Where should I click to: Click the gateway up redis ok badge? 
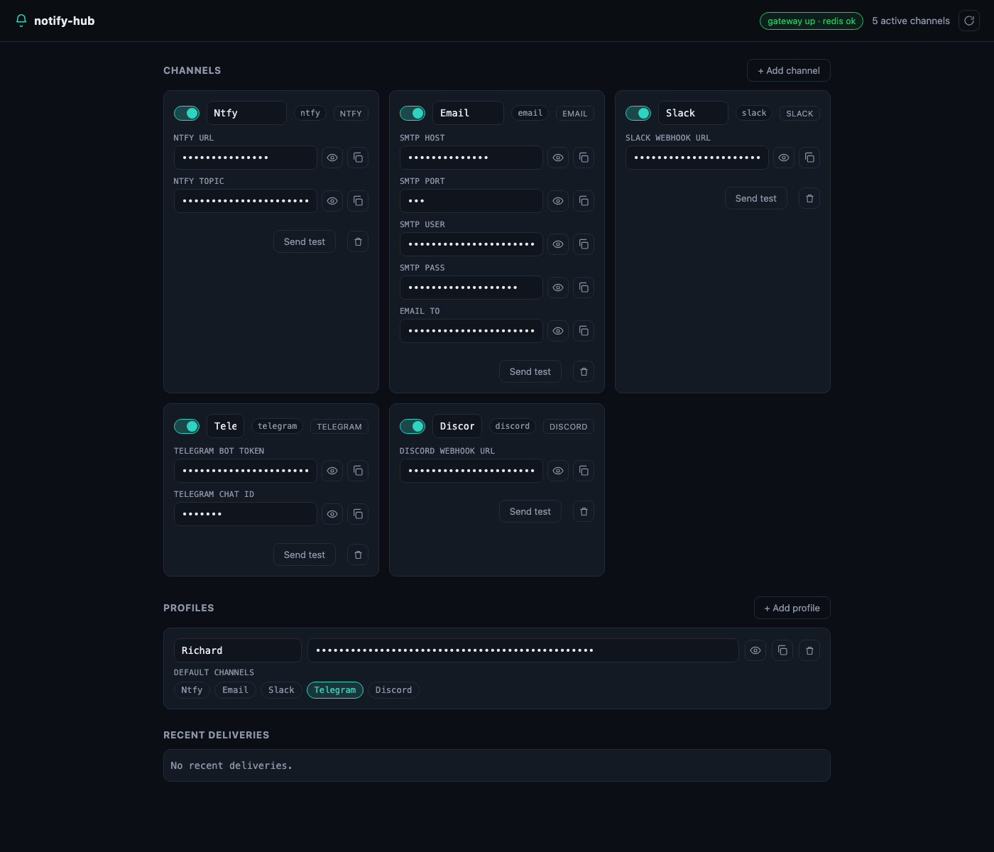click(812, 21)
